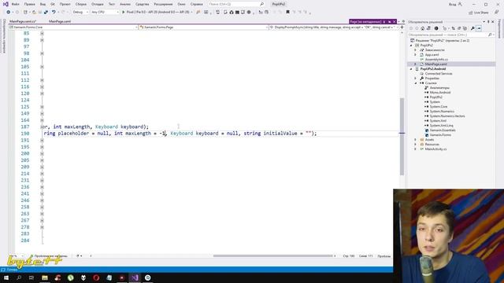Click the taskbar search magnifier
Viewport: 504px width, 283px height.
click(19, 277)
